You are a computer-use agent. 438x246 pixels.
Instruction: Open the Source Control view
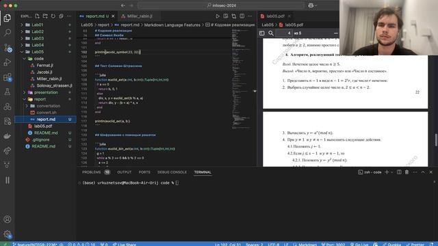[8, 48]
